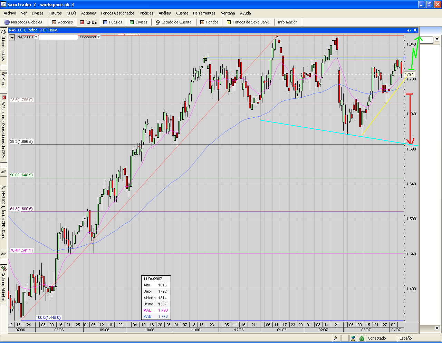Open the Fibonacci study dropdown
Image resolution: width=442 pixels, height=343 pixels.
(x=99, y=37)
